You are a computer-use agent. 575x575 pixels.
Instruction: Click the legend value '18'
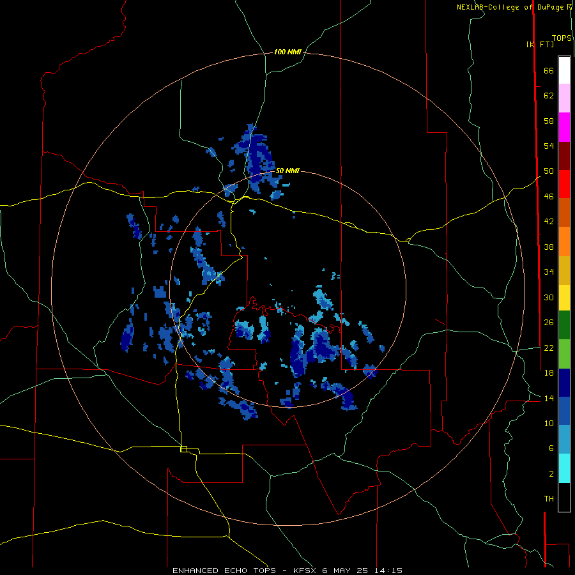pos(549,373)
